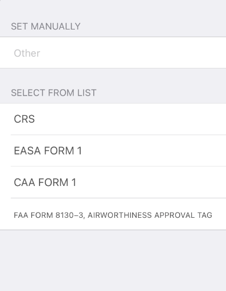
Task: Click the Other text input field
Action: coord(113,53)
